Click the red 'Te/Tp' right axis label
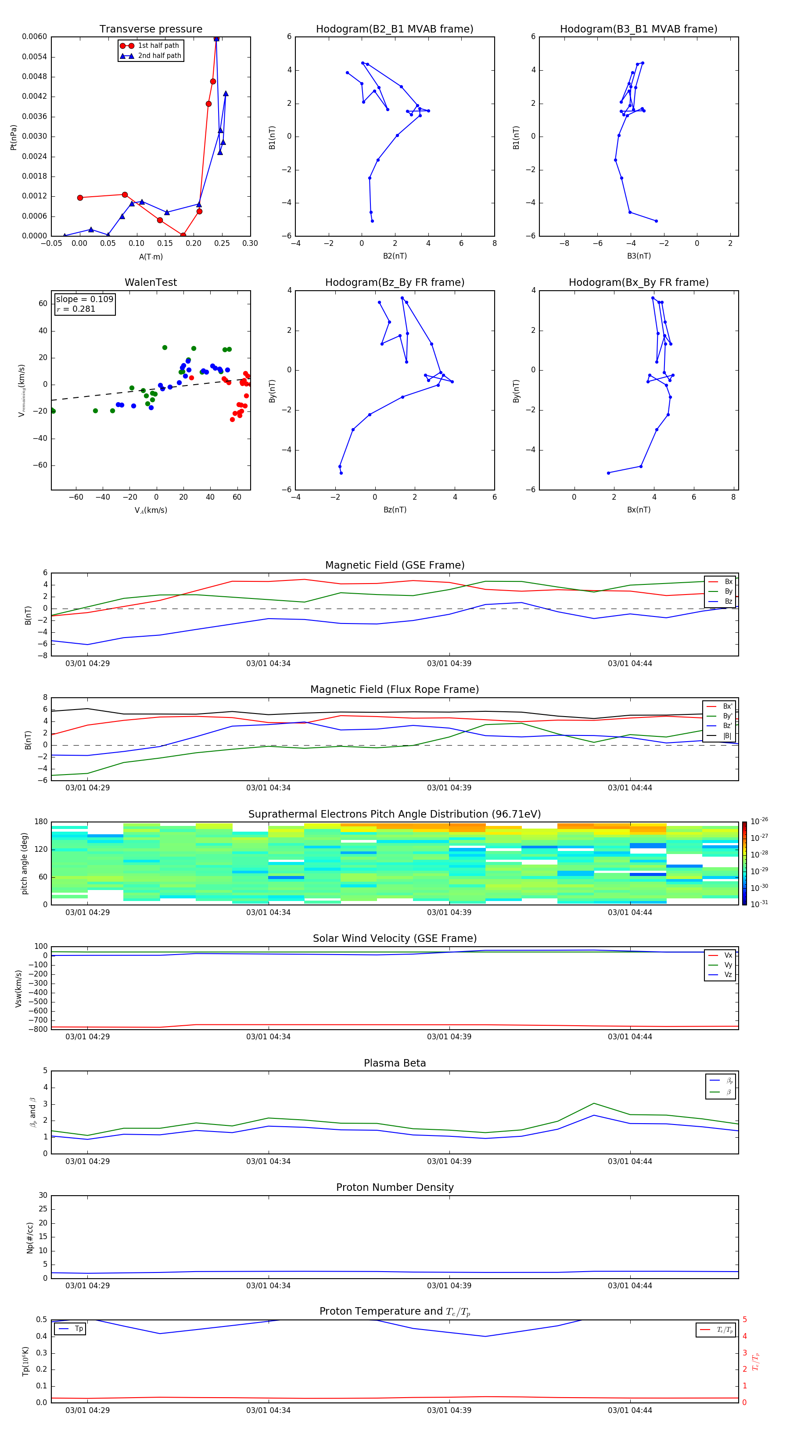790x1449 pixels. tap(756, 1362)
